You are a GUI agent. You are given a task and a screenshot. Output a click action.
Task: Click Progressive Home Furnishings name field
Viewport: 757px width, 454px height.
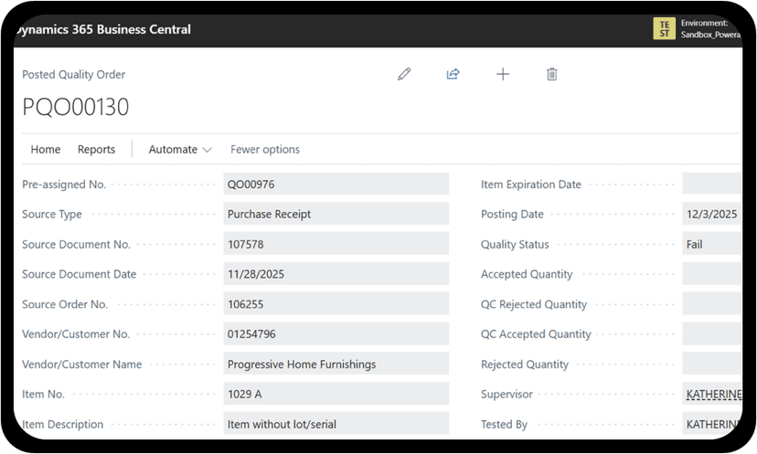(336, 364)
